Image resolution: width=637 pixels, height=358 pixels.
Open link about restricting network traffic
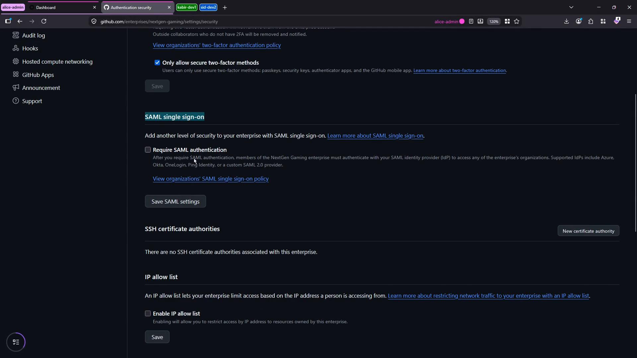[x=488, y=296]
